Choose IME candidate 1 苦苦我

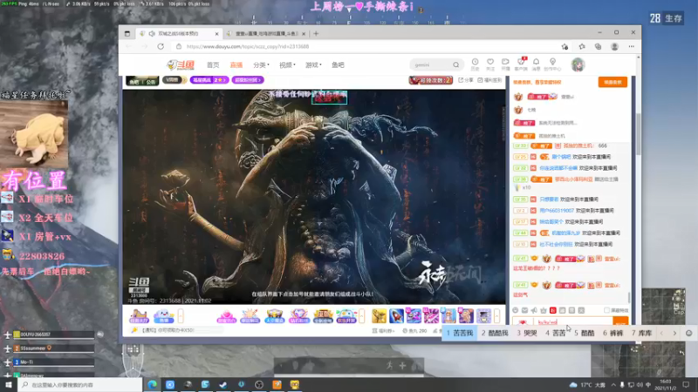pos(460,333)
